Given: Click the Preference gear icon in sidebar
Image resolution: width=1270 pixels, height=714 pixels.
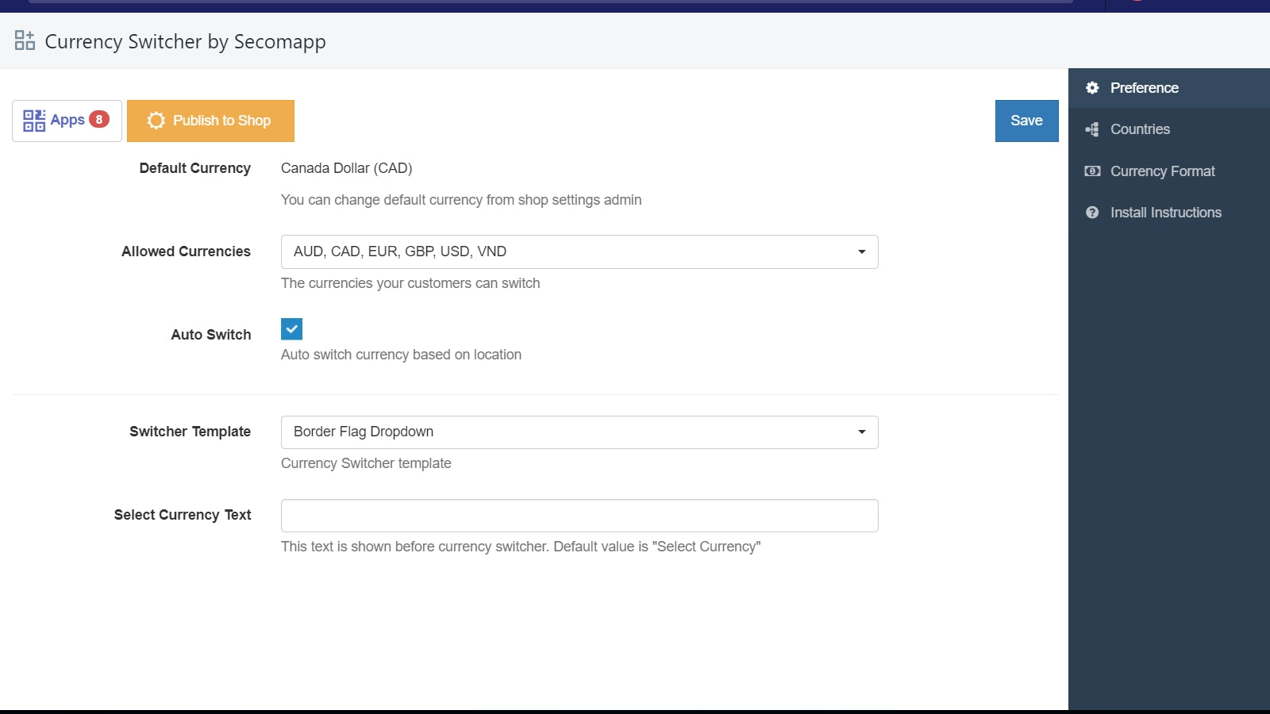Looking at the screenshot, I should [1092, 88].
